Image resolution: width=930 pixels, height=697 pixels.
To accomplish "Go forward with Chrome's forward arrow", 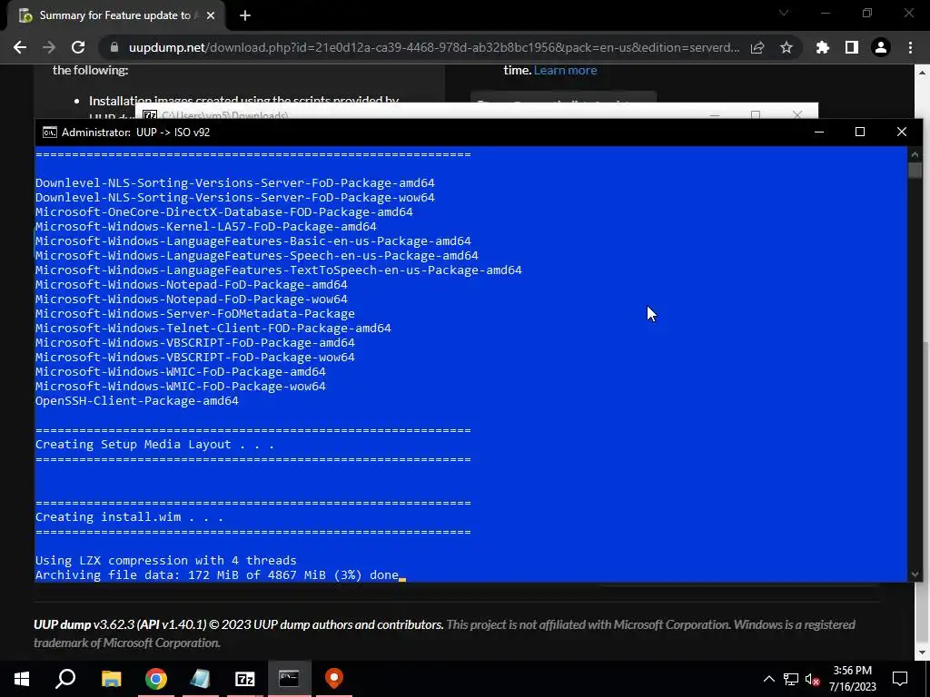I will pyautogui.click(x=49, y=47).
